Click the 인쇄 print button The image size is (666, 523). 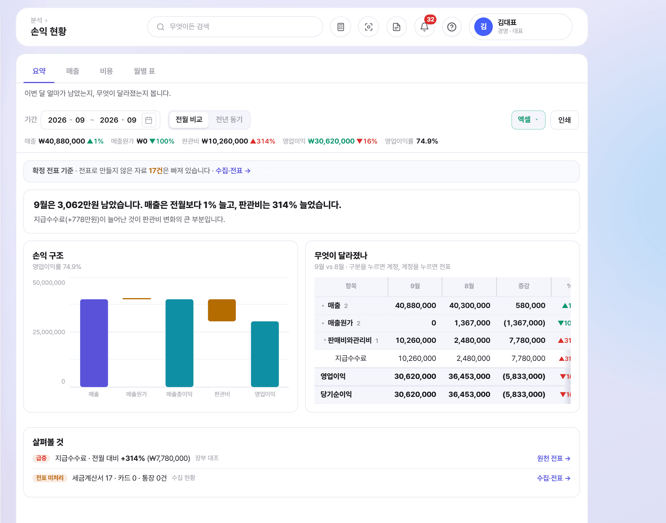pyautogui.click(x=564, y=120)
